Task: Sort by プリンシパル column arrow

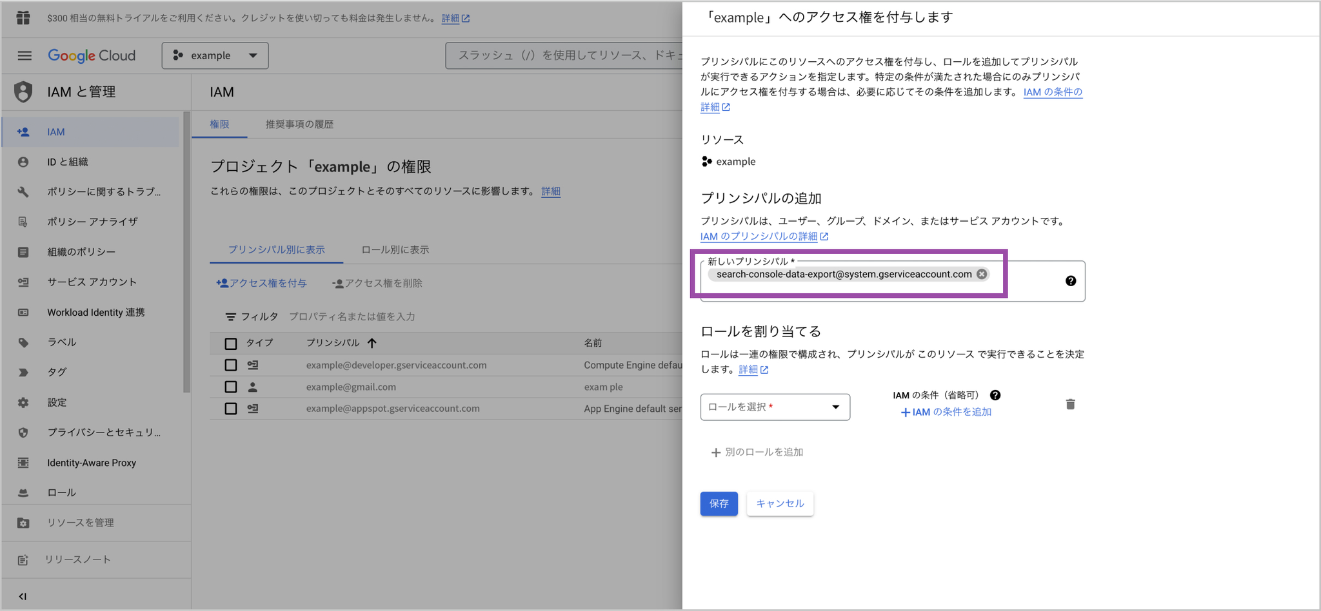Action: [372, 343]
